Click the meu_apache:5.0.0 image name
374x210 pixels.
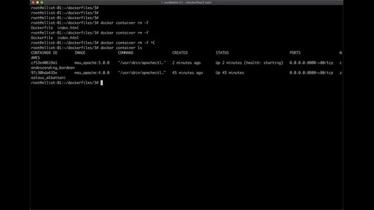pos(92,63)
